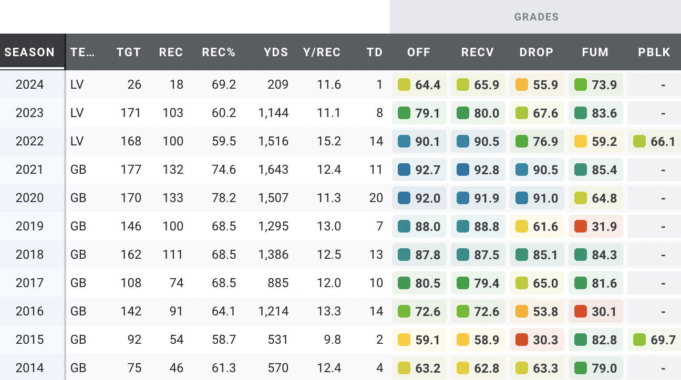This screenshot has height=380, width=681.
Task: Click the REC% column header
Action: click(219, 52)
